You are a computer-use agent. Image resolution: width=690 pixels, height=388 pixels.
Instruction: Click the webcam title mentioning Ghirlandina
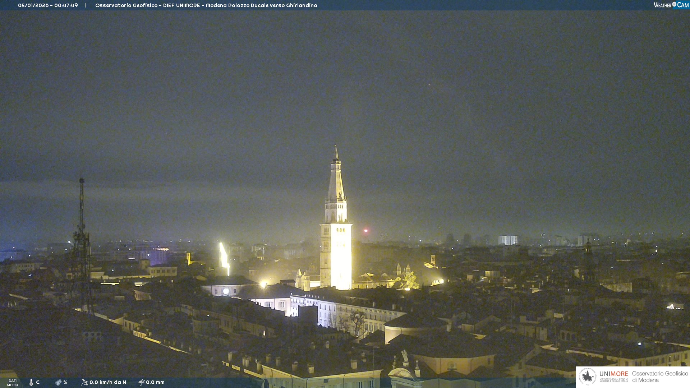(x=206, y=5)
